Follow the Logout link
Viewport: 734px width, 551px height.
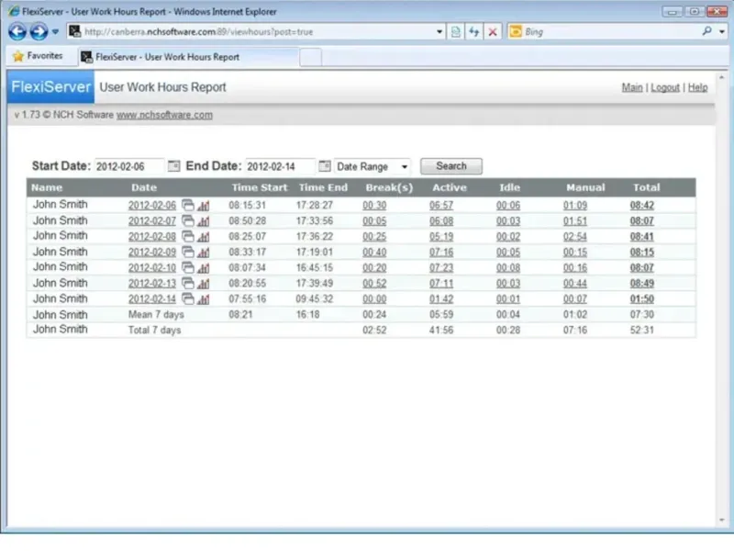[665, 87]
